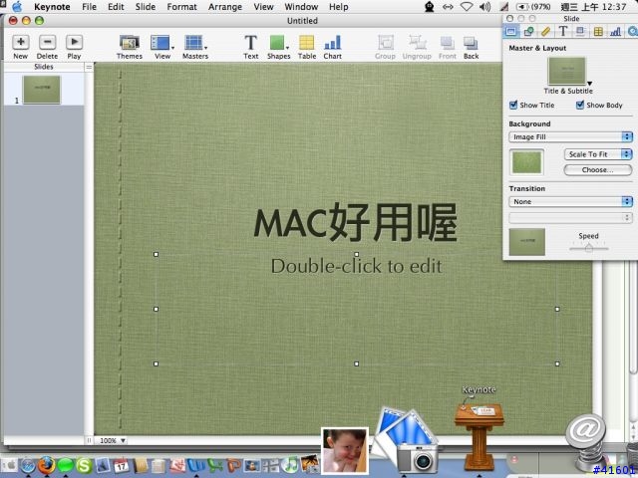Open the Transition None dropdown
Viewport: 638px width, 478px height.
pos(570,201)
